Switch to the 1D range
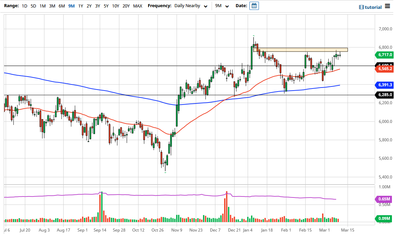The height and width of the screenshot is (238, 395). click(x=24, y=6)
